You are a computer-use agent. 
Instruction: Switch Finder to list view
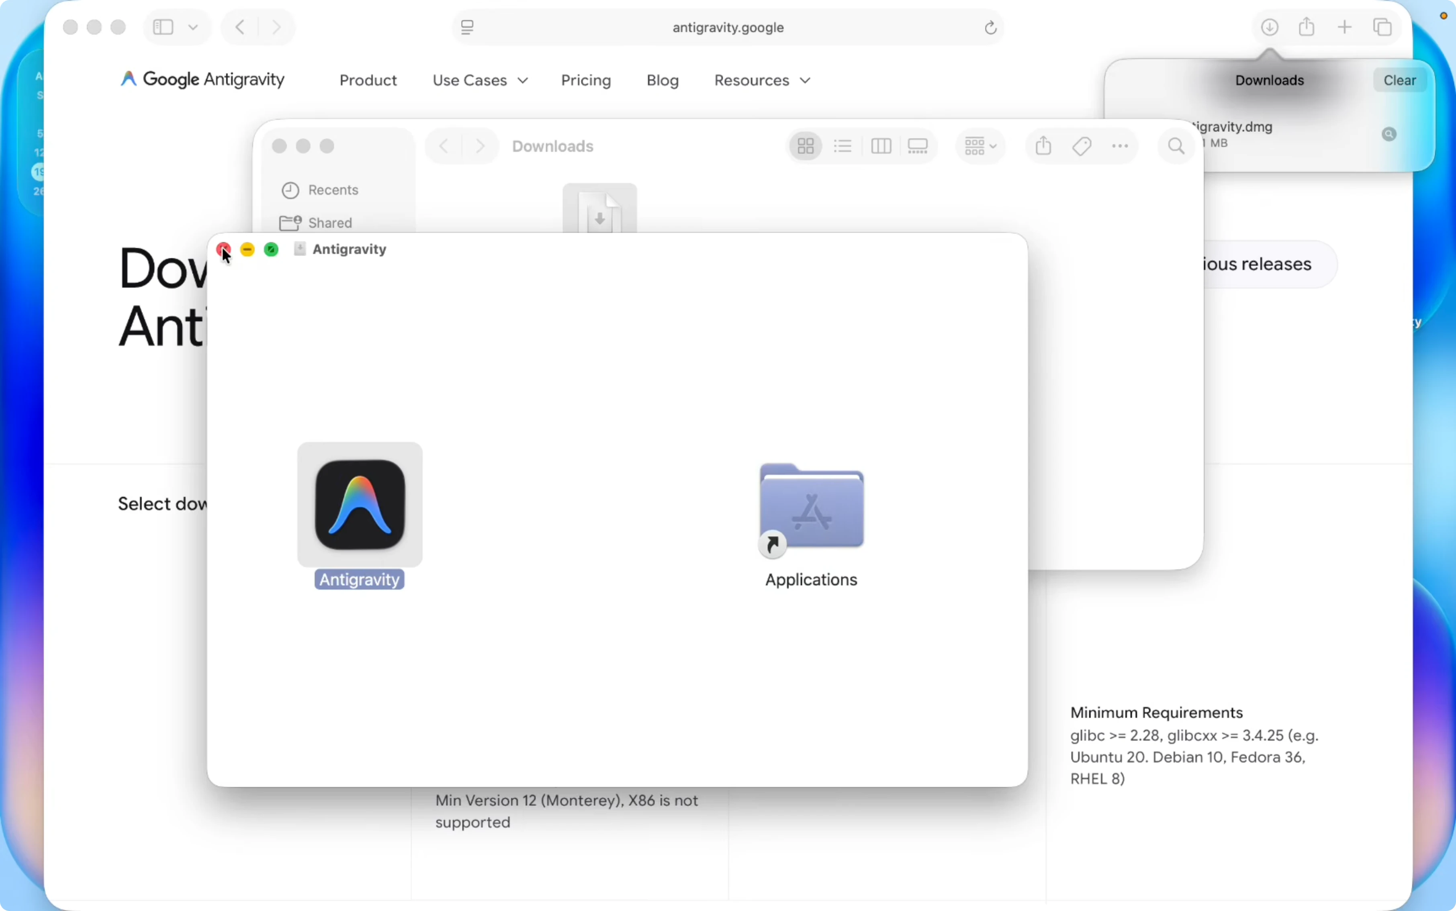843,146
